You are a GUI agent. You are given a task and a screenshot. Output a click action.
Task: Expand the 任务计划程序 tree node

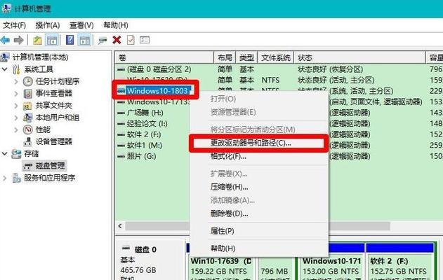(16, 82)
